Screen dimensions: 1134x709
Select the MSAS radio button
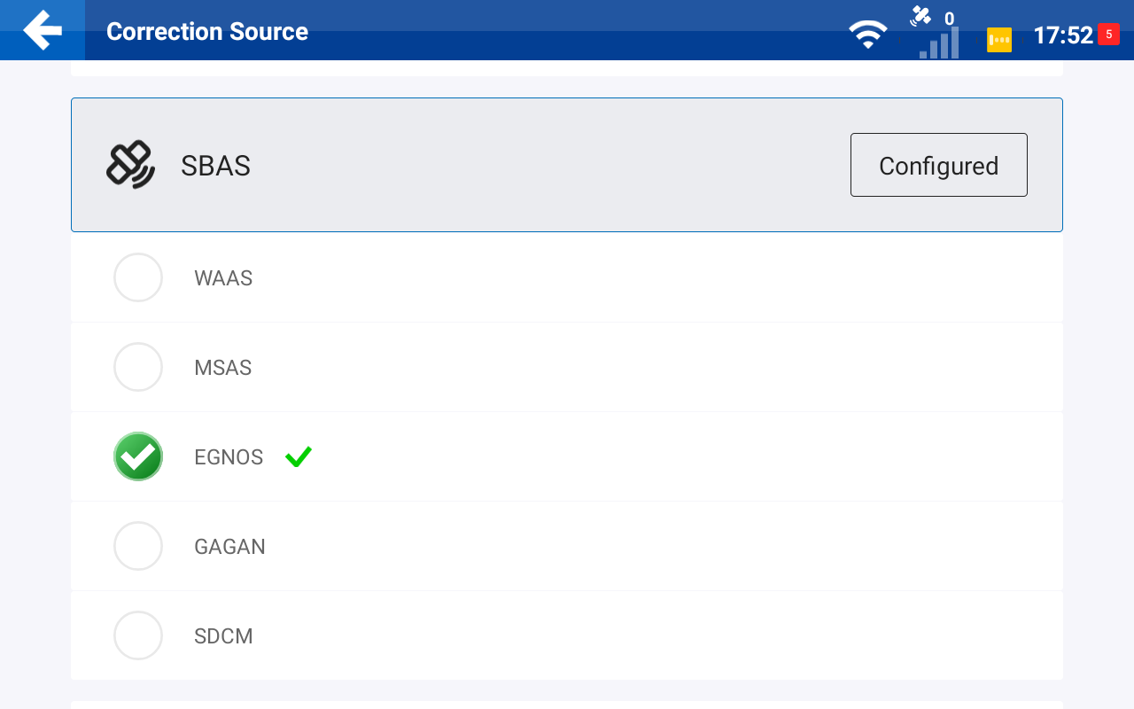point(138,367)
